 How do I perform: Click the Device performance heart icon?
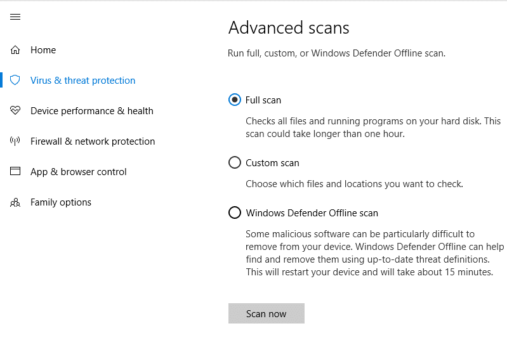pos(15,111)
